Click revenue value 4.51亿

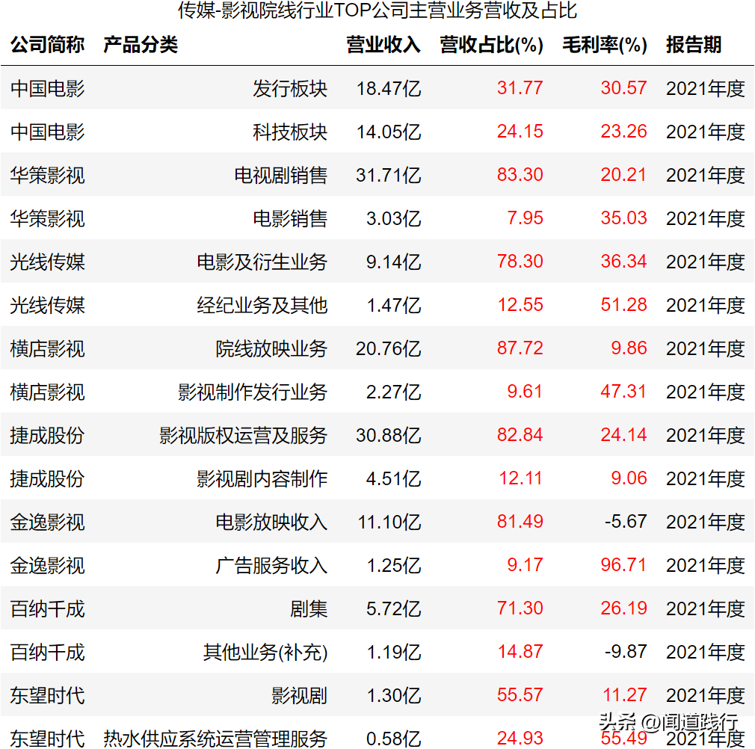pyautogui.click(x=393, y=478)
